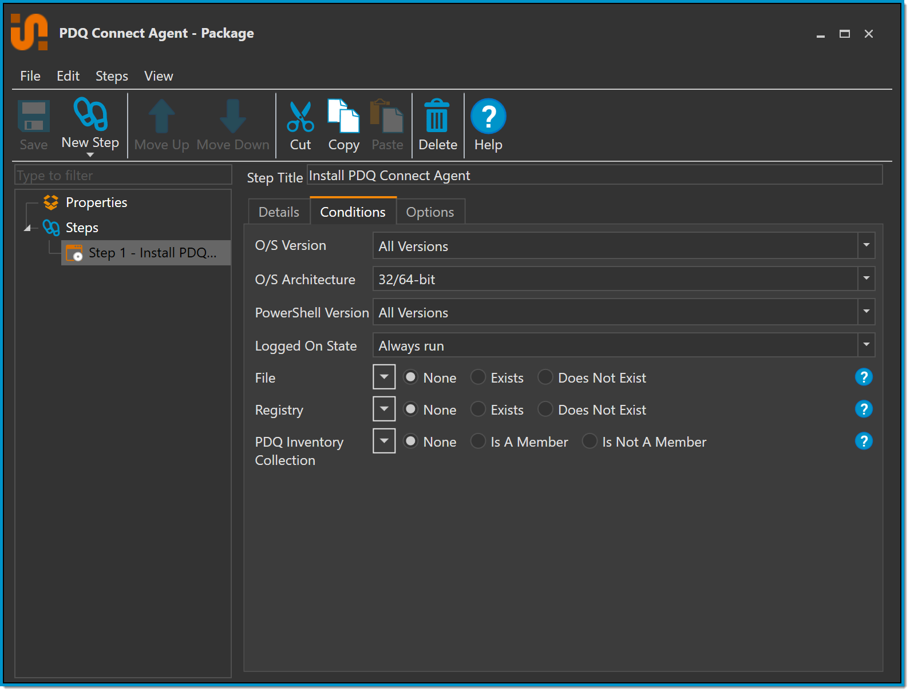This screenshot has width=910, height=692.
Task: Choose Is Not A Member option
Action: coord(589,442)
